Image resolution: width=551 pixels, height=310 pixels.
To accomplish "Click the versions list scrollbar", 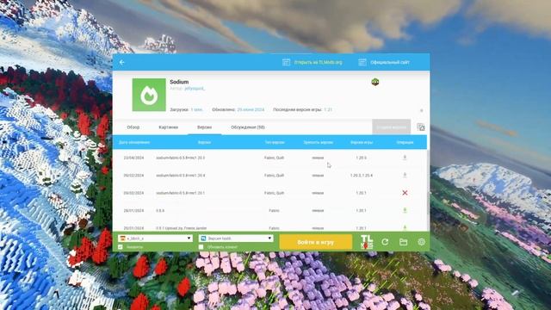I will [428, 183].
